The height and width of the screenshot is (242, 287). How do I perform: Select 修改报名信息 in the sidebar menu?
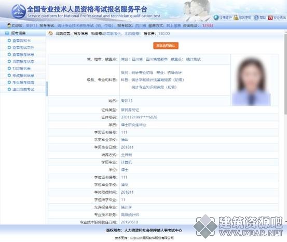pos(23,75)
